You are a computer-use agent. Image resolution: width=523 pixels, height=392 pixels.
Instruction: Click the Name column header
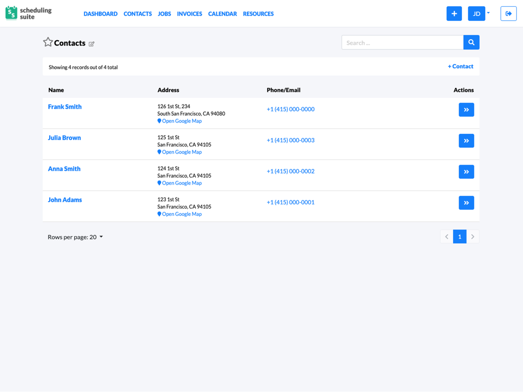56,90
